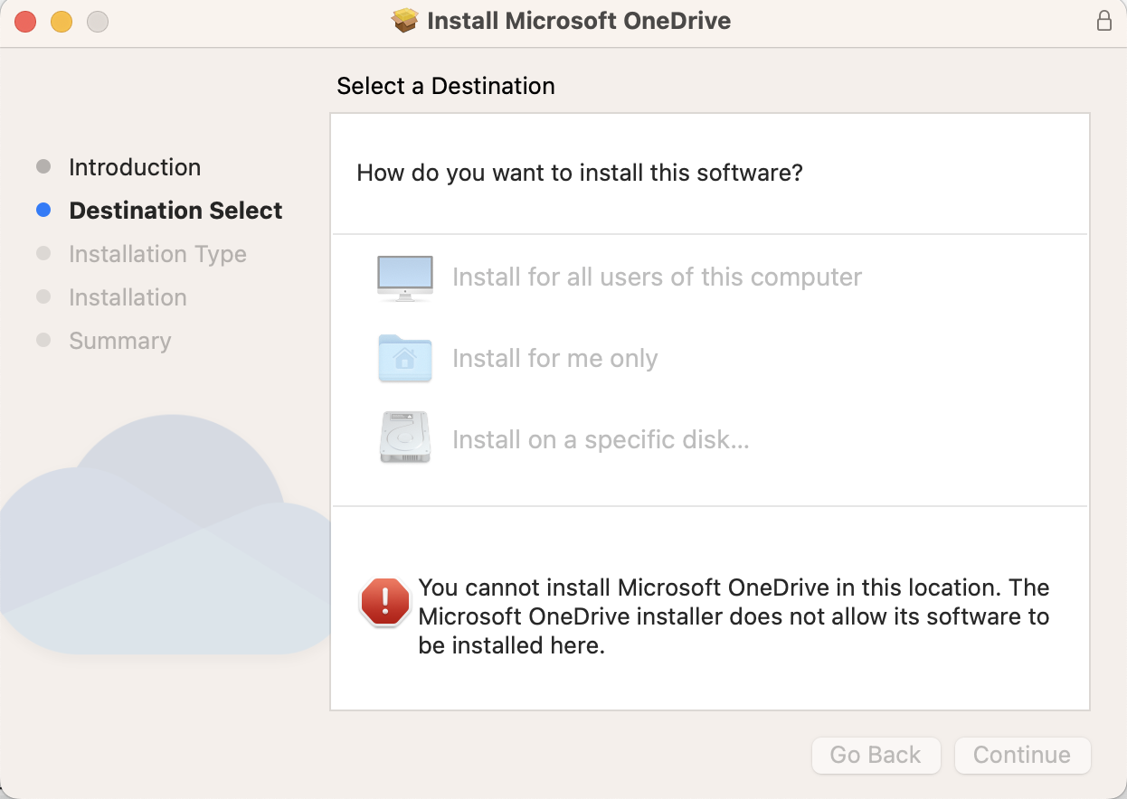Click the blue bullet next to Destination Select
The width and height of the screenshot is (1127, 799).
coord(43,211)
